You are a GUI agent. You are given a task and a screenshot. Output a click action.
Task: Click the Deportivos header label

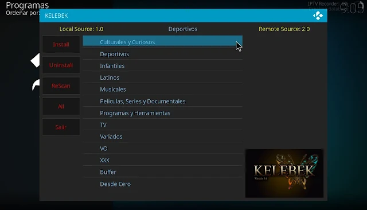[x=183, y=29]
